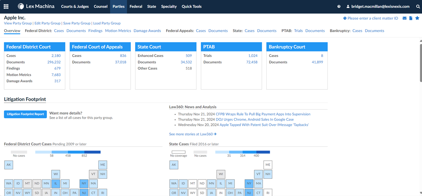Select IL tile in Federal District map

pos(56,184)
